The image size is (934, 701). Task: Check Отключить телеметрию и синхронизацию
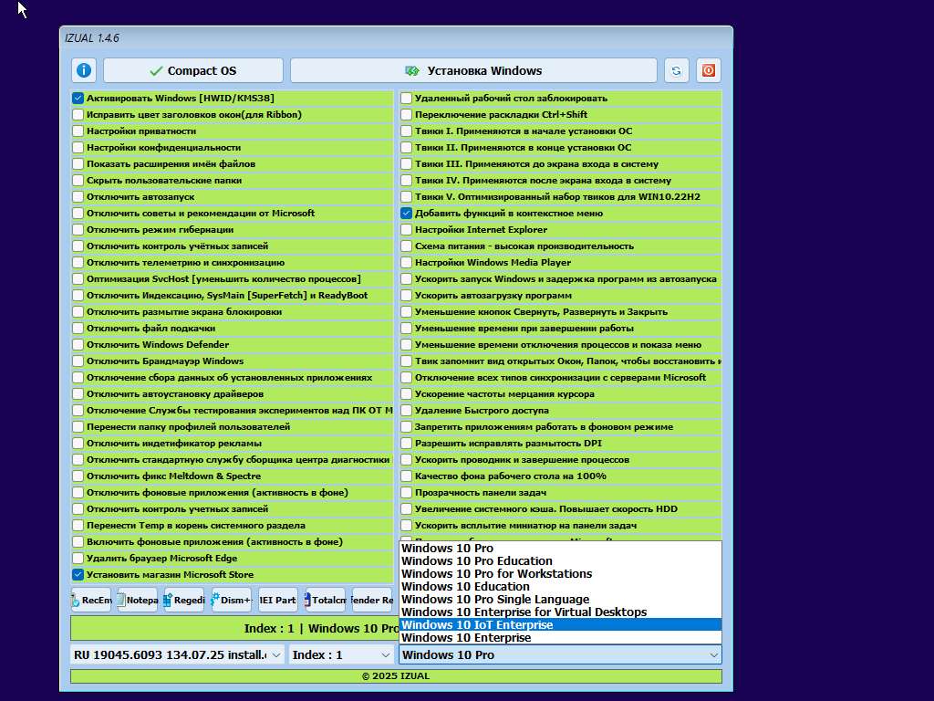(x=78, y=262)
